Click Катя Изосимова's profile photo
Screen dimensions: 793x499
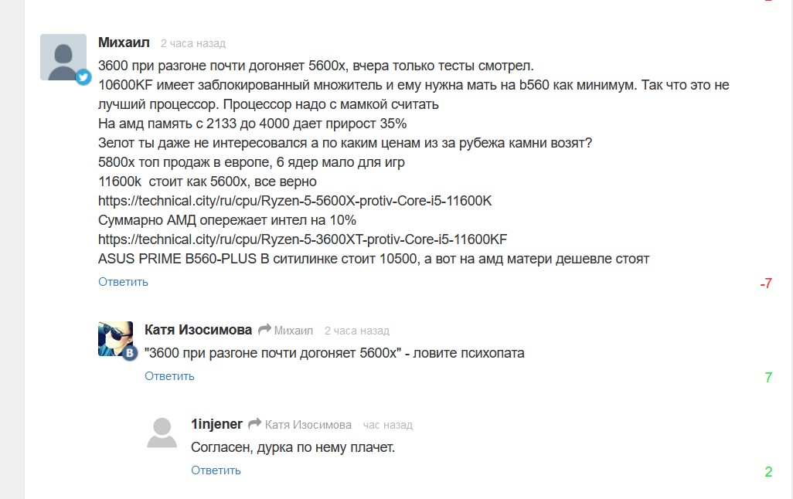(115, 338)
